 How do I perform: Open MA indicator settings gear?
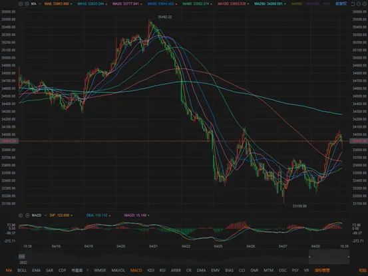point(21,4)
